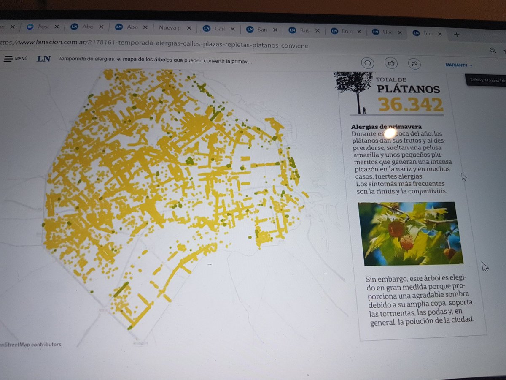Expand the MARIANTV user dropdown
The width and height of the screenshot is (506, 380).
[x=459, y=65]
